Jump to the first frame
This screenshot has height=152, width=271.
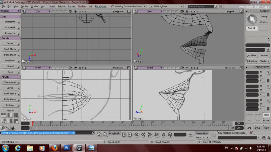tap(136, 134)
